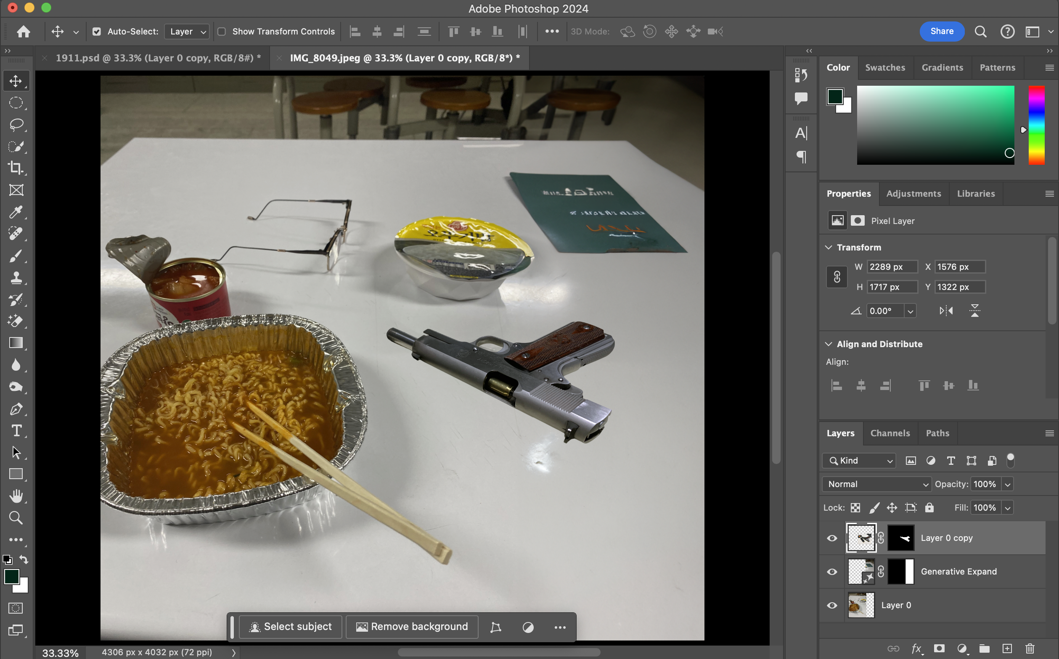Open the Auto-Select Layer dropdown
The image size is (1059, 659).
pos(187,32)
